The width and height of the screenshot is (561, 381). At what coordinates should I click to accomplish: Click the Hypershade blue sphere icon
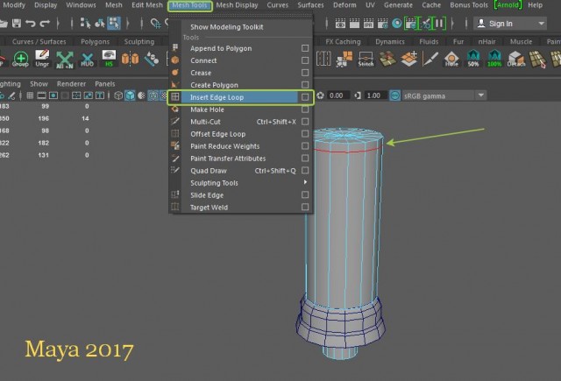coord(397,24)
